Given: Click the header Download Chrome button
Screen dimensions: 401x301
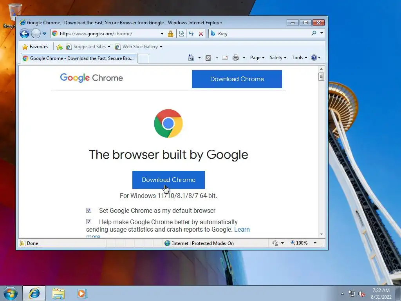Looking at the screenshot, I should [x=237, y=79].
